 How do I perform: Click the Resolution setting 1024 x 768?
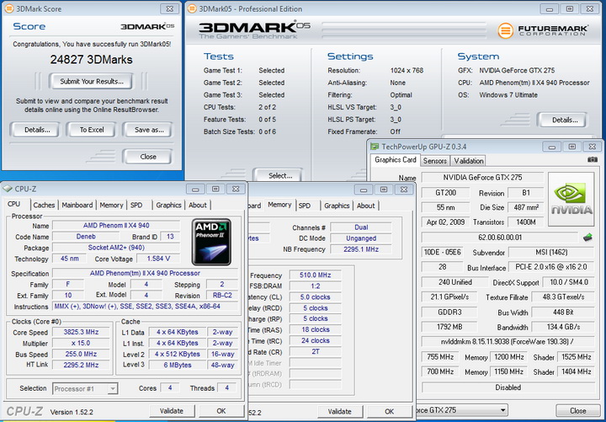point(407,71)
